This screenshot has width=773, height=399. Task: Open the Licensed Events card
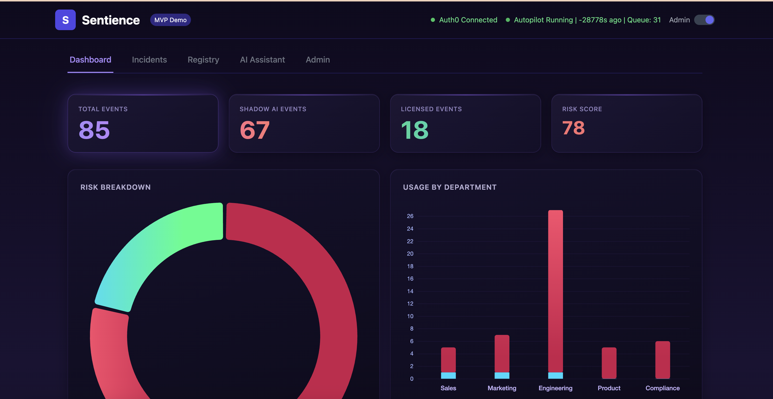click(465, 123)
